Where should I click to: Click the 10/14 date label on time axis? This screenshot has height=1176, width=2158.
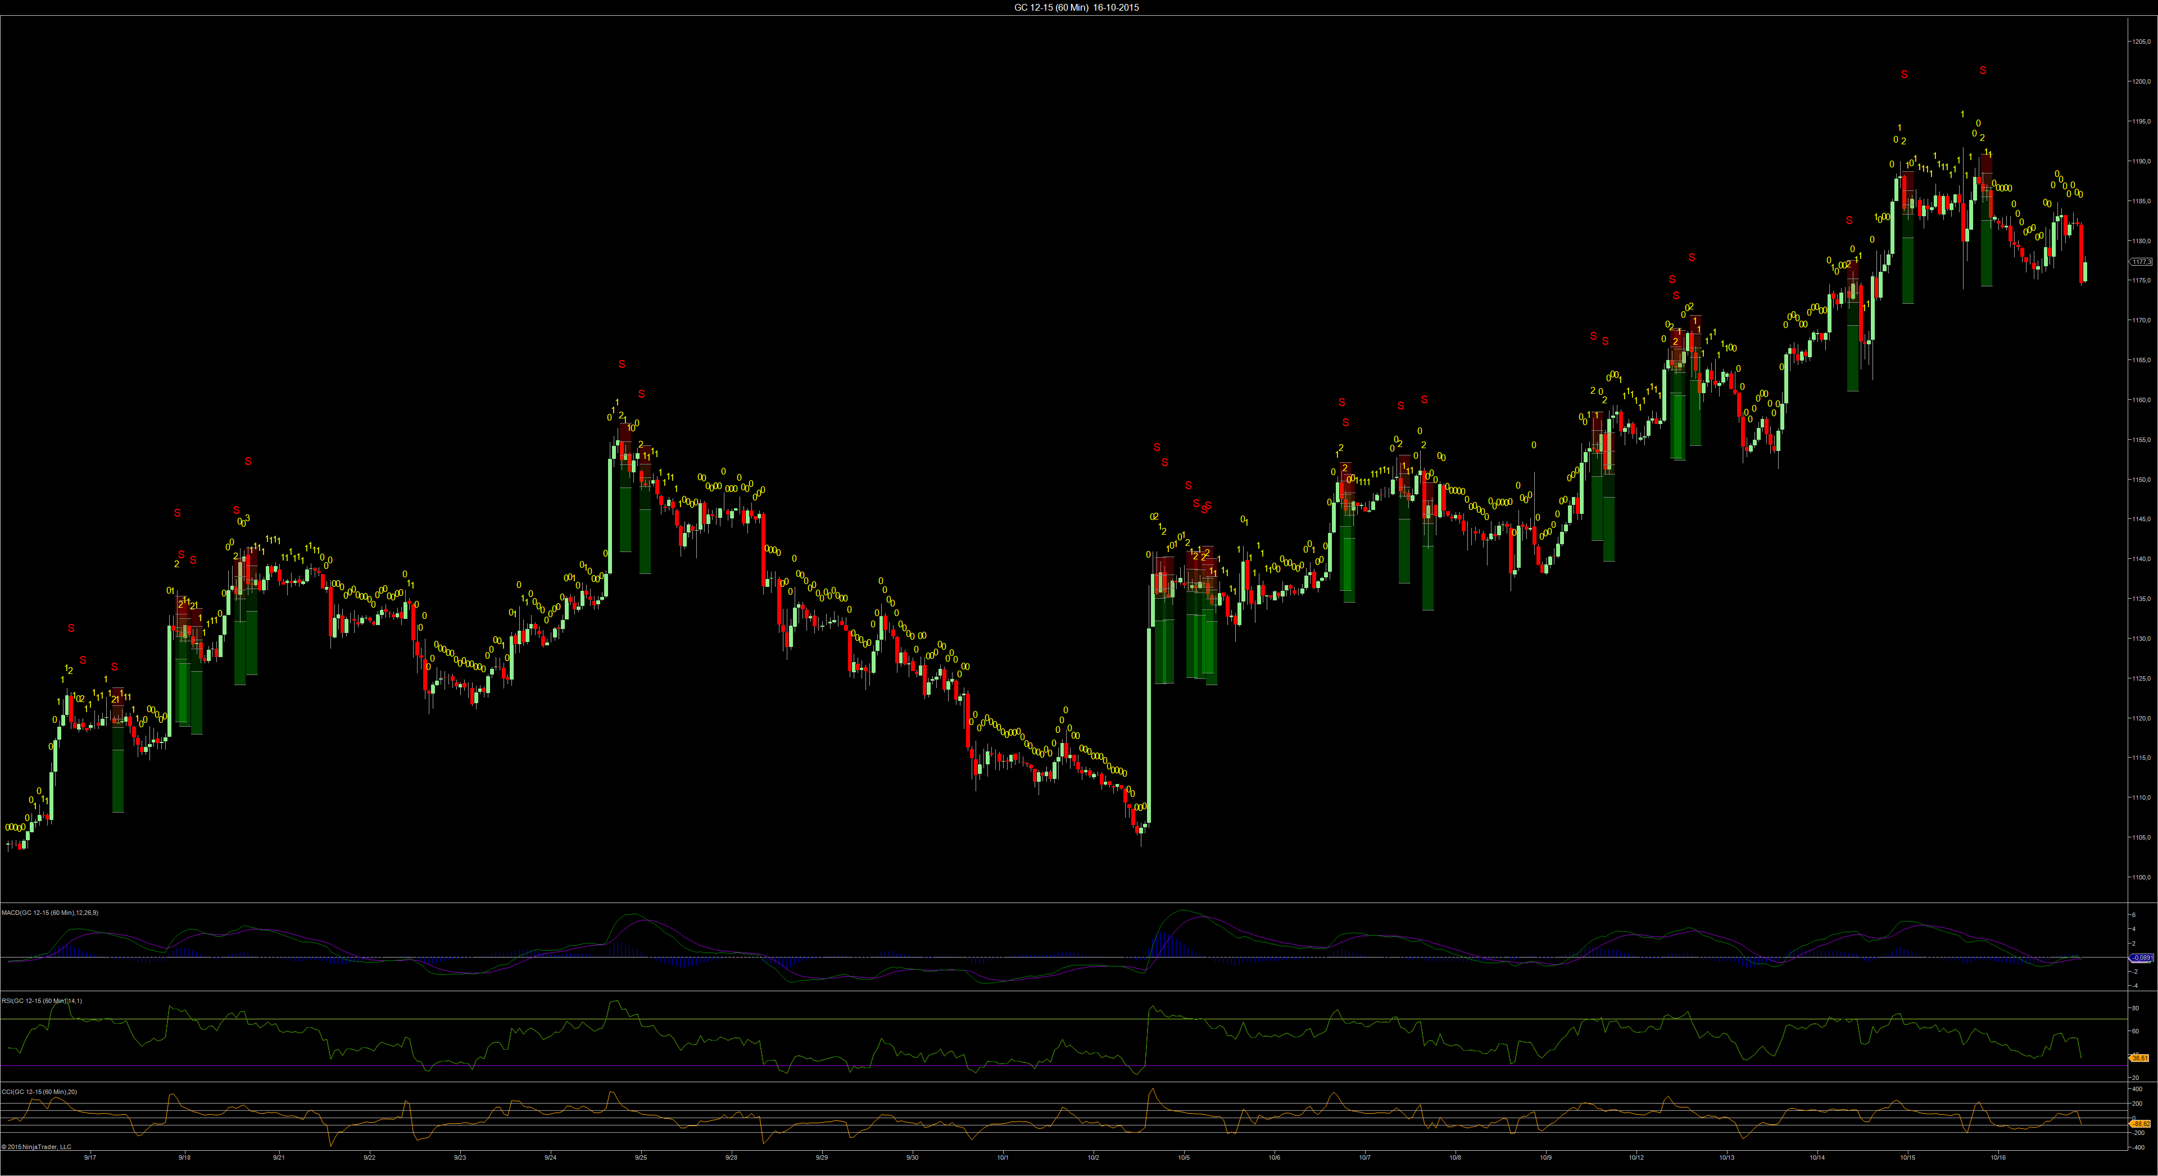pos(1817,1159)
